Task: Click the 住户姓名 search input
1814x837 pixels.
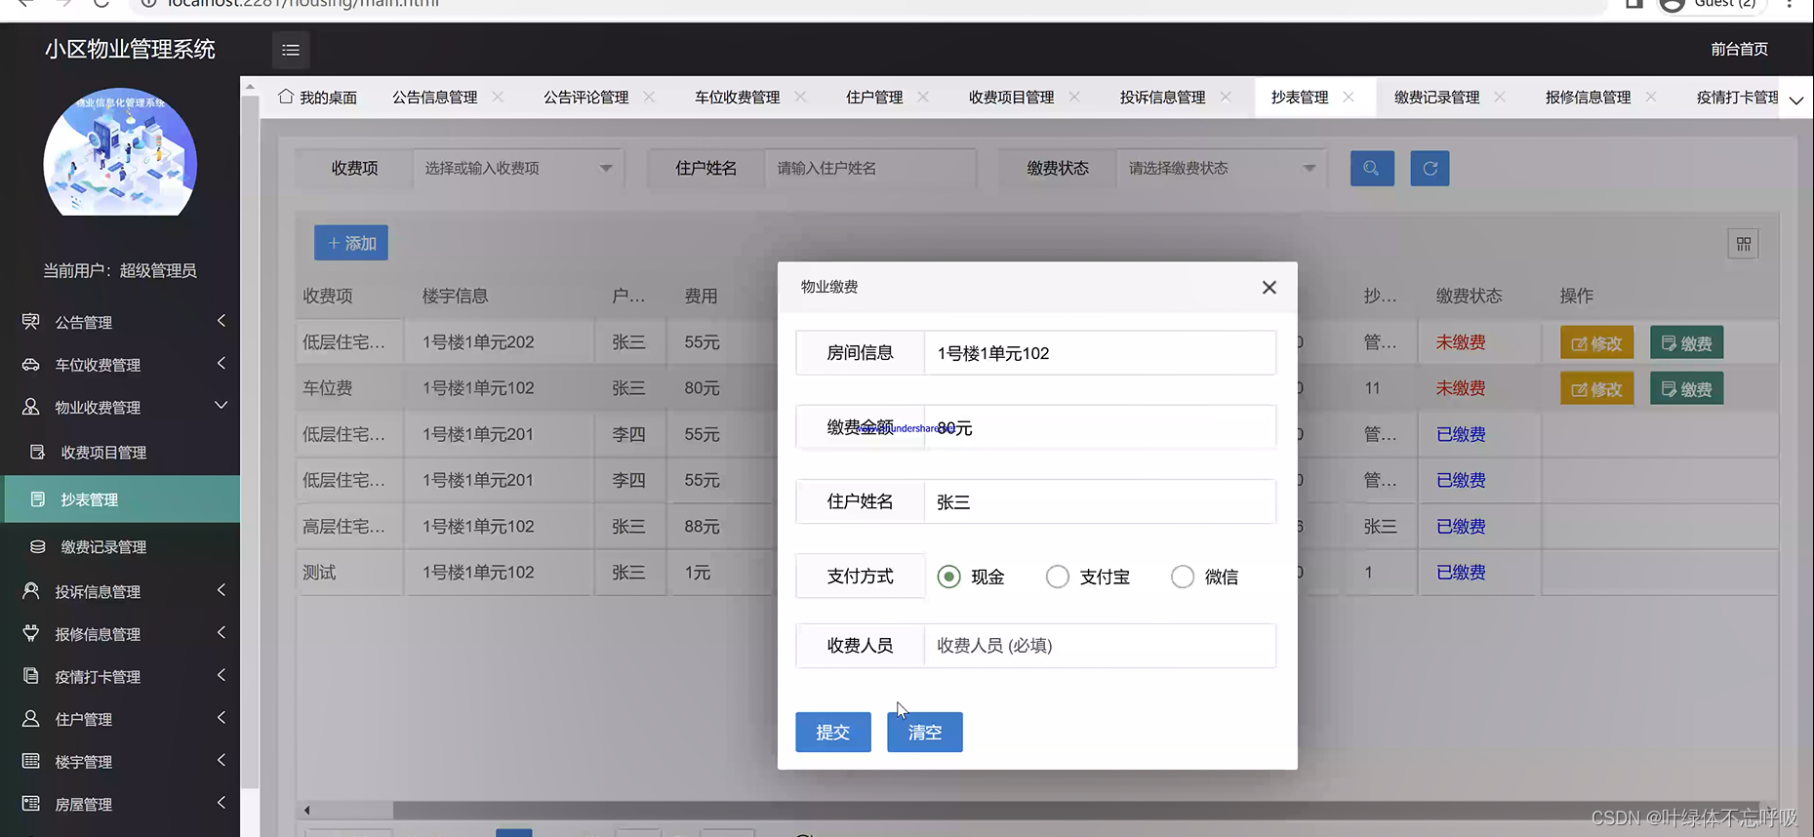Action: (870, 168)
